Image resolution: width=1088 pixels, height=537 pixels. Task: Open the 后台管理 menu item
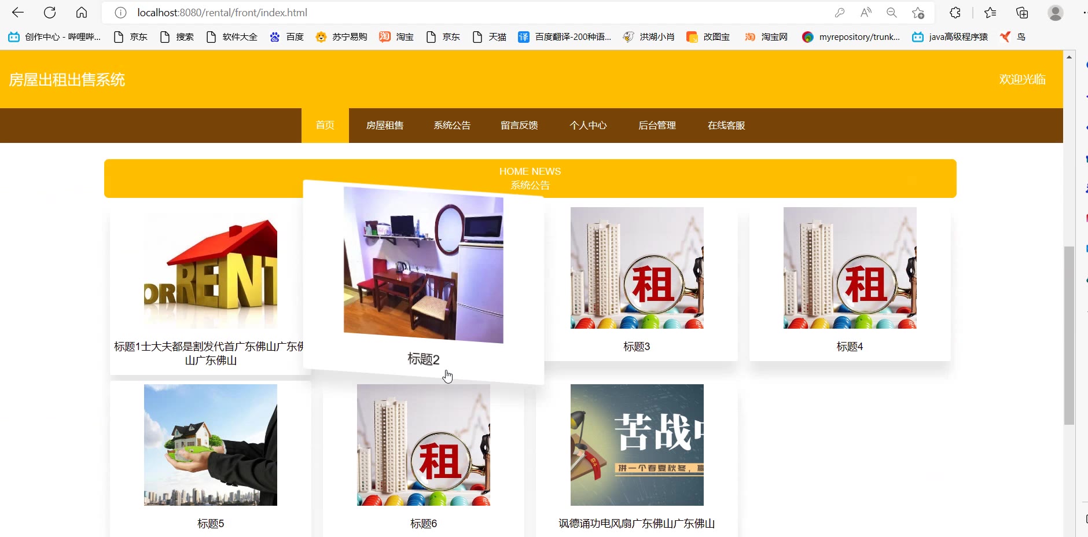point(657,126)
